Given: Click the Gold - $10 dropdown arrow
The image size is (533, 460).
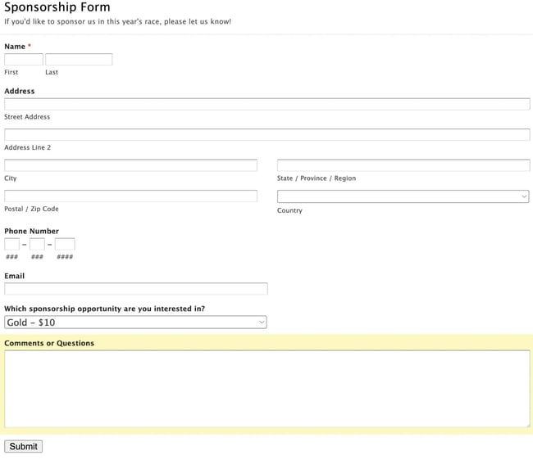Looking at the screenshot, I should [262, 322].
